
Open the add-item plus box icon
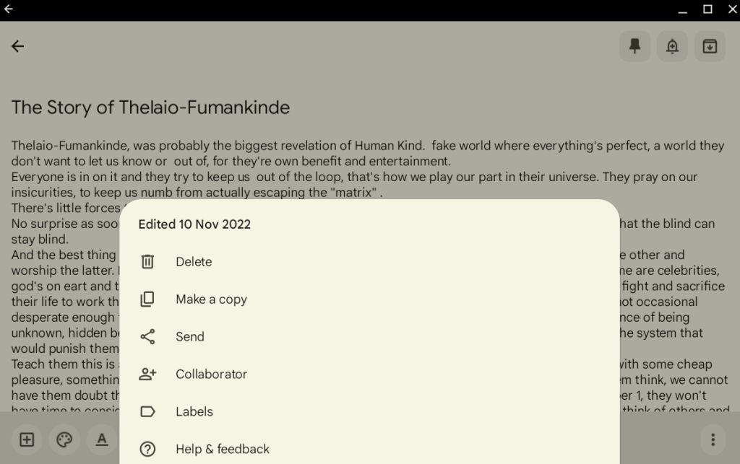(x=27, y=439)
